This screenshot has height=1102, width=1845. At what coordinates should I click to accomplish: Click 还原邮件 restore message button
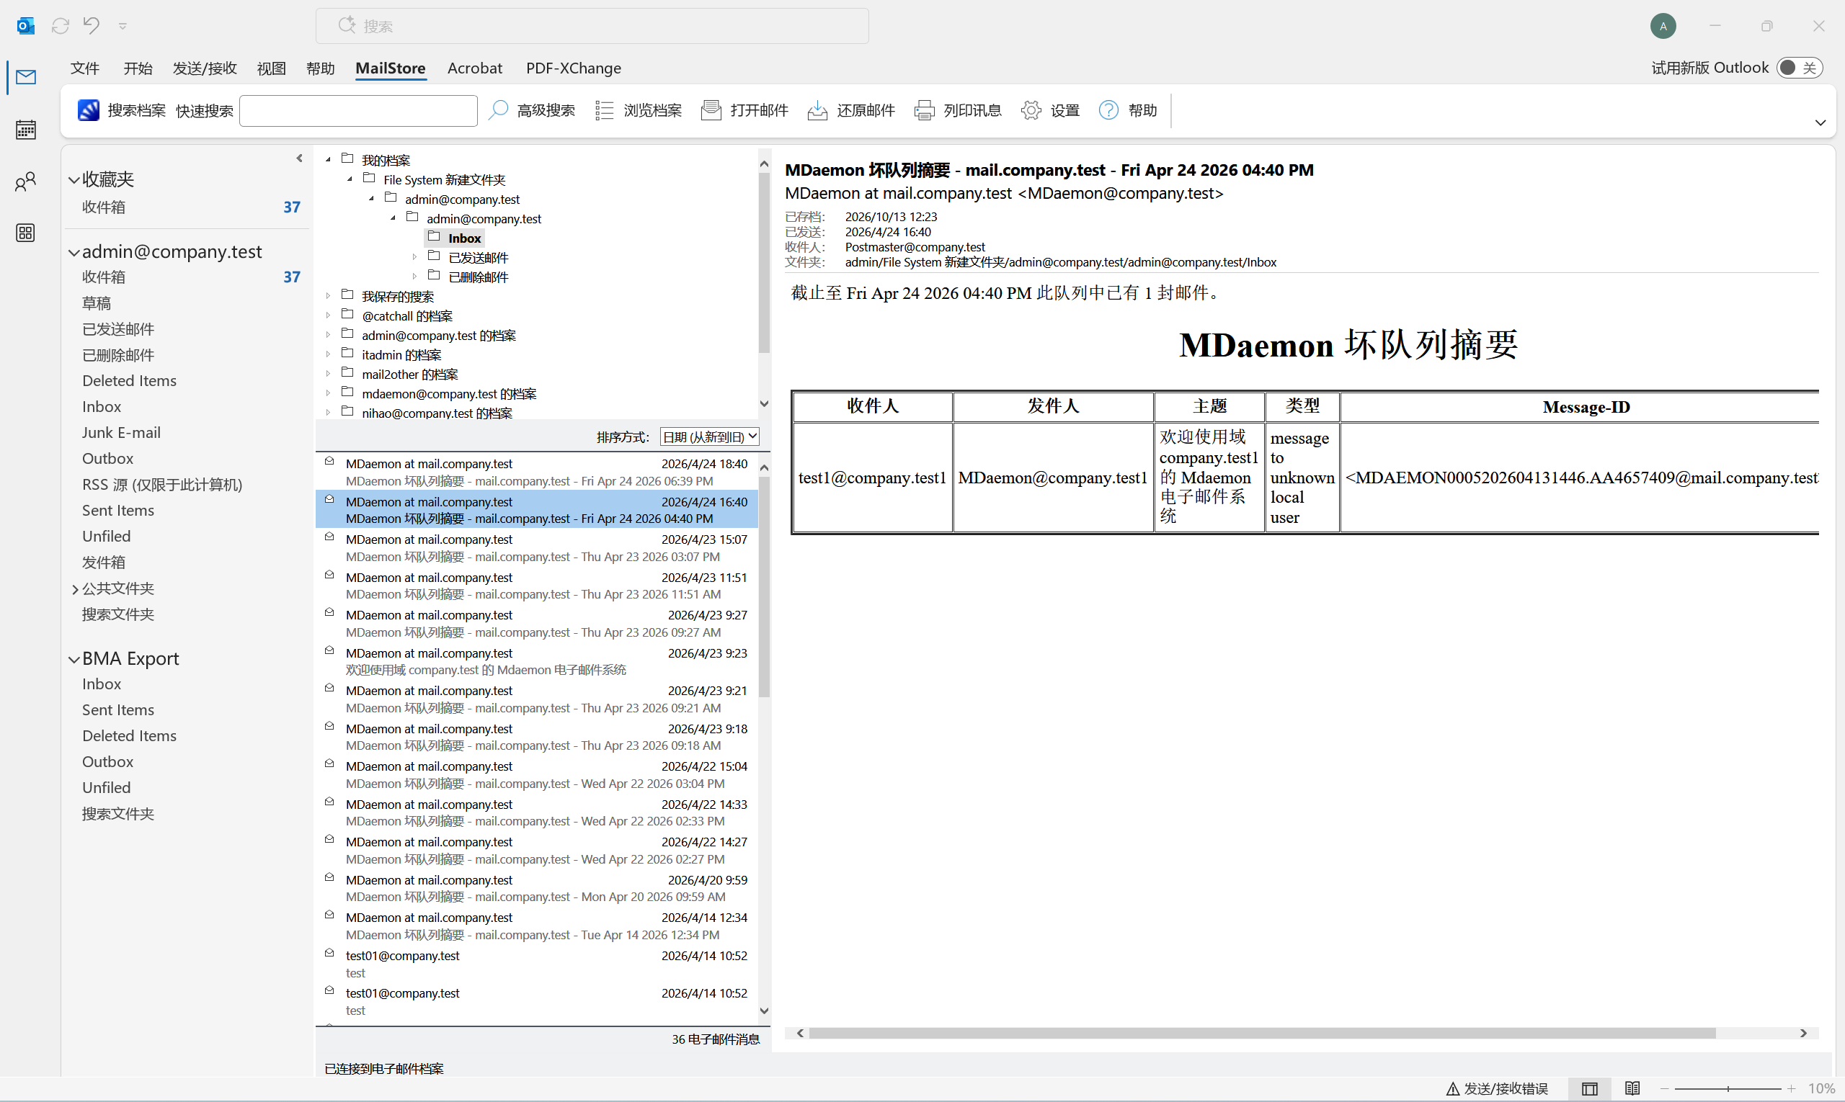point(851,110)
